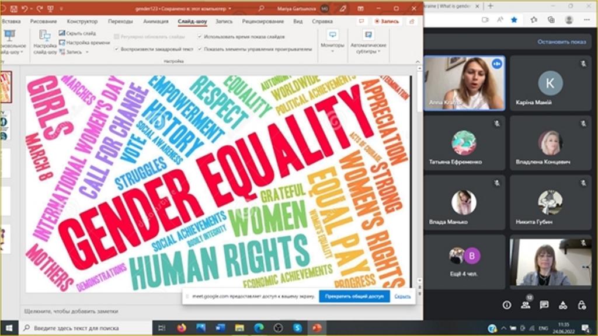Switch to the Переходы tab
The image size is (598, 336).
pos(120,22)
